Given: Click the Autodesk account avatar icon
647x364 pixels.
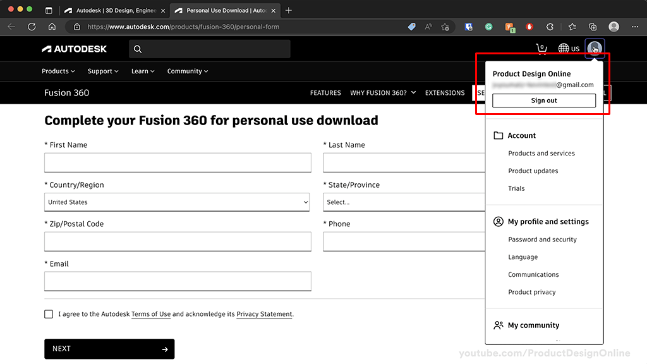Looking at the screenshot, I should tap(595, 48).
